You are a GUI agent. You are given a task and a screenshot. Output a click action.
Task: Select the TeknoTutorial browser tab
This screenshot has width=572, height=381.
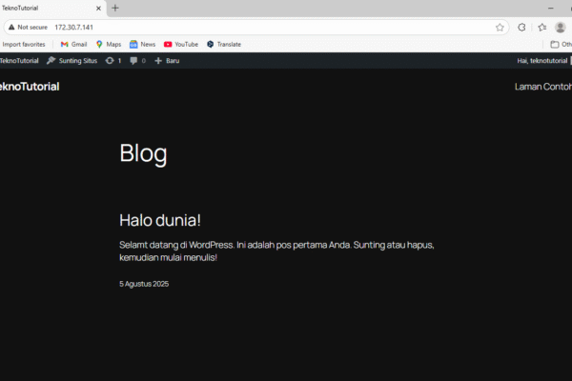pos(52,8)
